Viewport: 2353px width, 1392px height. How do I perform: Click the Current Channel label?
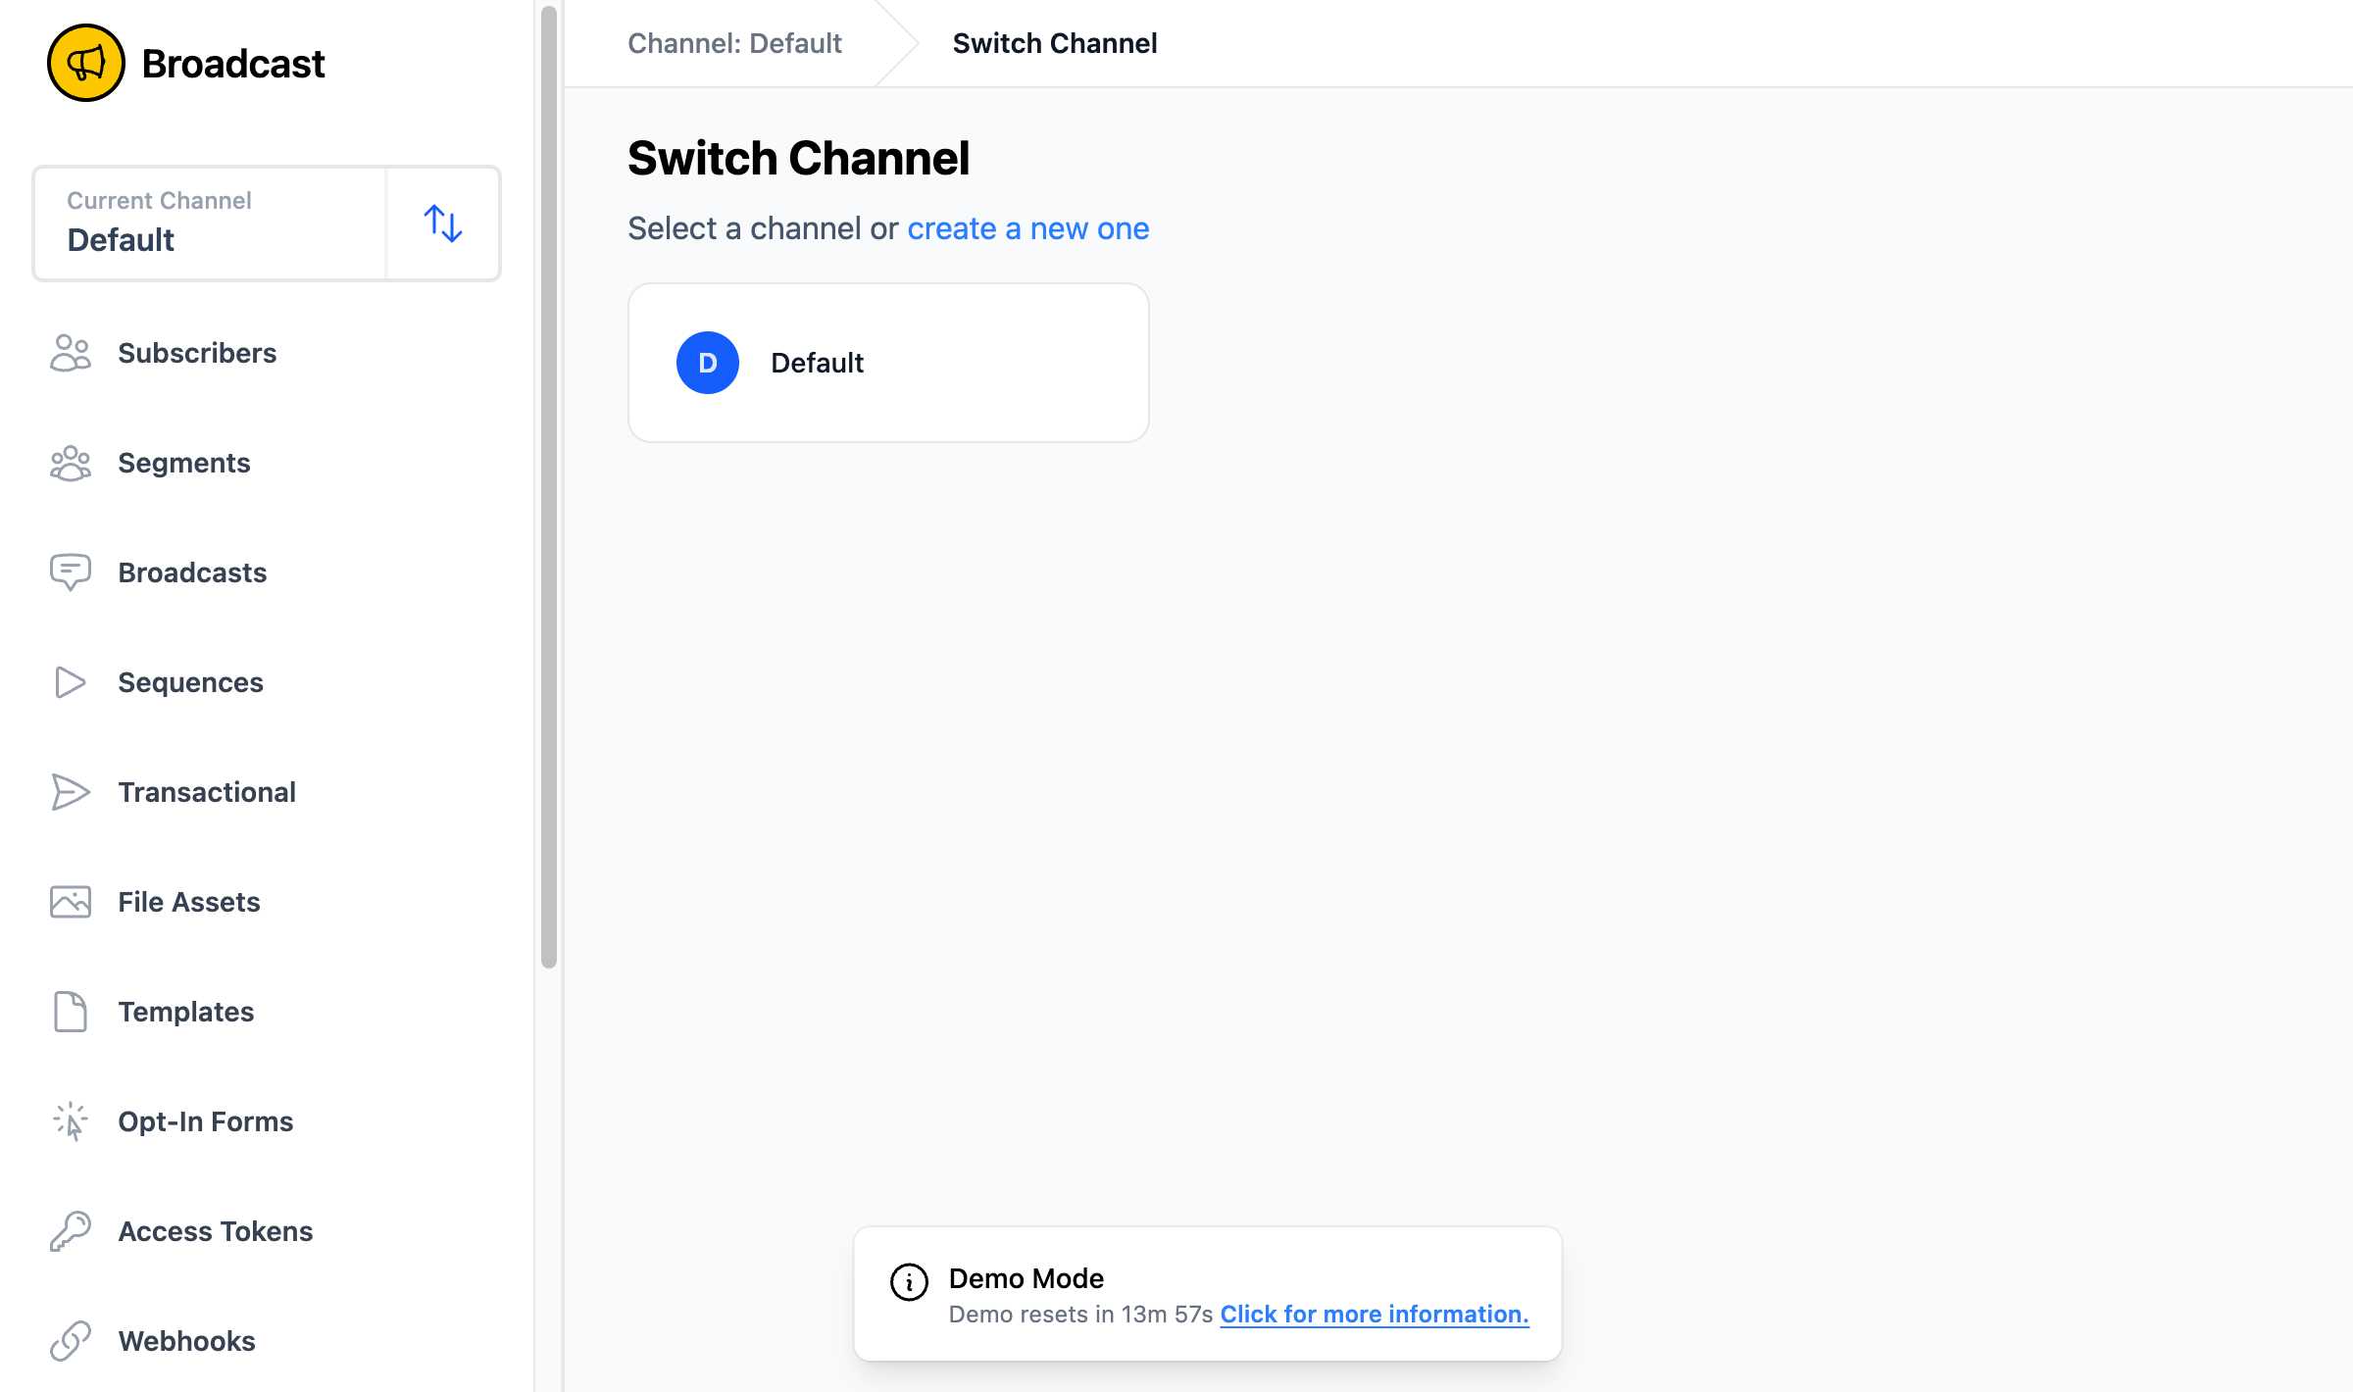coord(159,200)
